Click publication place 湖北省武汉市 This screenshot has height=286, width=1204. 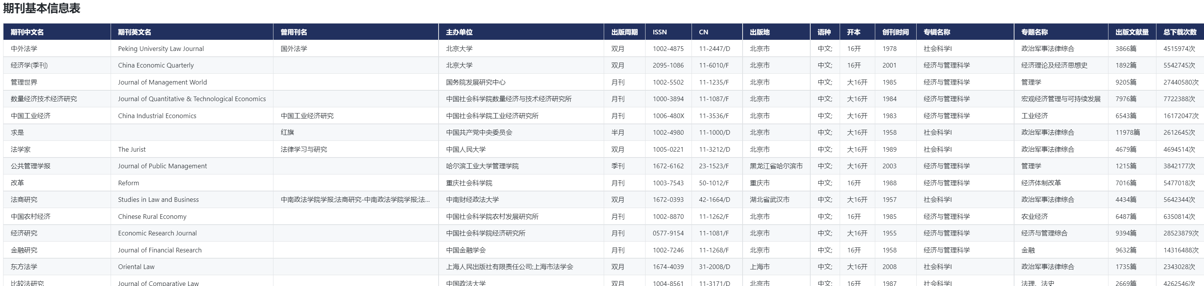pos(769,200)
